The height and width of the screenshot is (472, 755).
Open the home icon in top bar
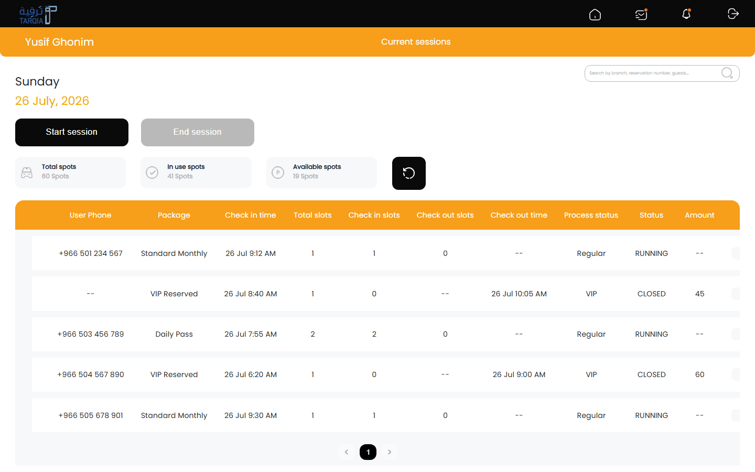[x=595, y=14]
